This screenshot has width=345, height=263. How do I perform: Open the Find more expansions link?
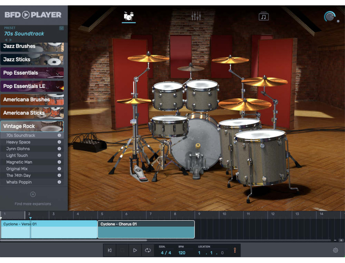33,204
